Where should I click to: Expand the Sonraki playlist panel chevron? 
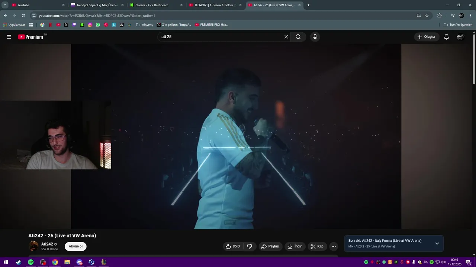pyautogui.click(x=437, y=244)
